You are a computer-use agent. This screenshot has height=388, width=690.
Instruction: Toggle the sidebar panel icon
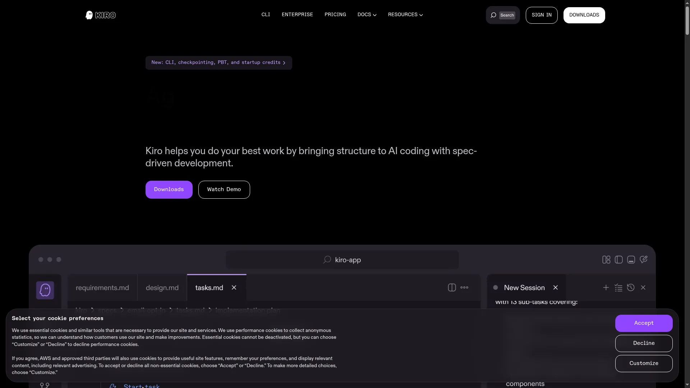click(x=618, y=260)
